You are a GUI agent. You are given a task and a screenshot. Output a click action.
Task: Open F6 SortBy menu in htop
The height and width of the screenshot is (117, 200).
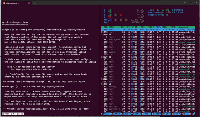pos(156,114)
